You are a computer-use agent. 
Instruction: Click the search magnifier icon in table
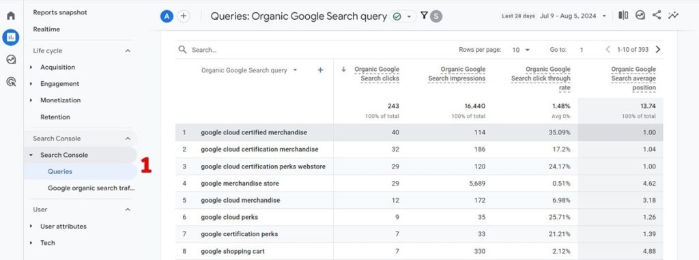[x=182, y=50]
